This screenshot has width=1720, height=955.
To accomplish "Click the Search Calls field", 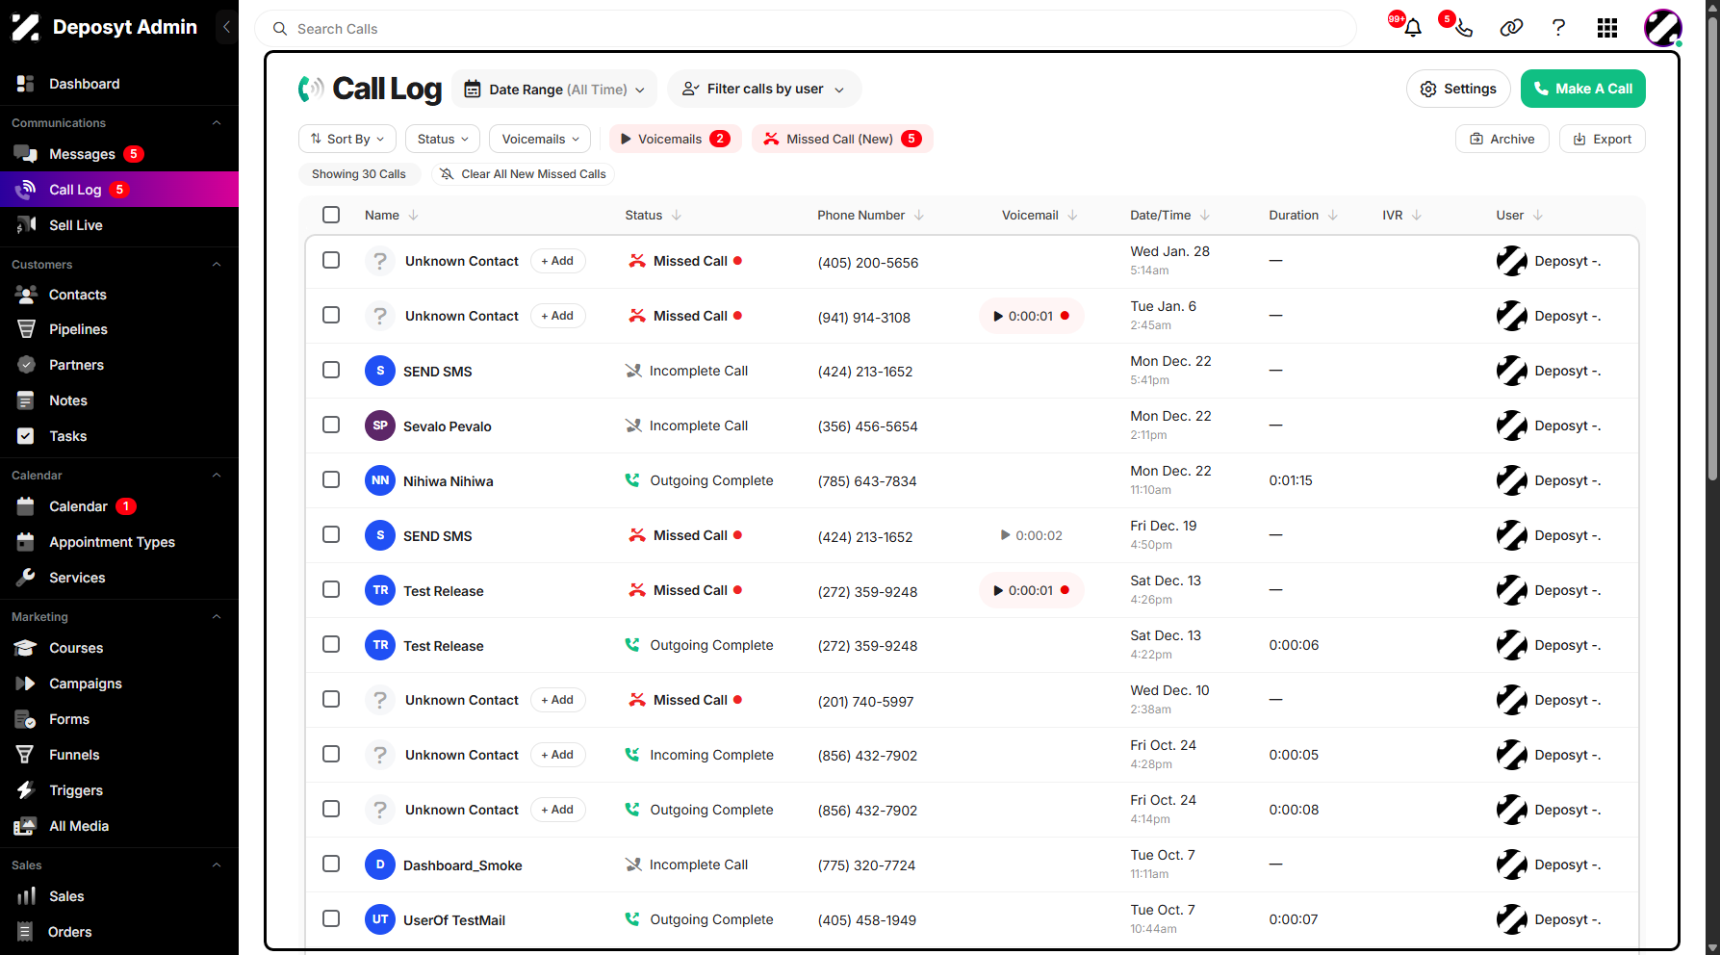I will (x=806, y=29).
